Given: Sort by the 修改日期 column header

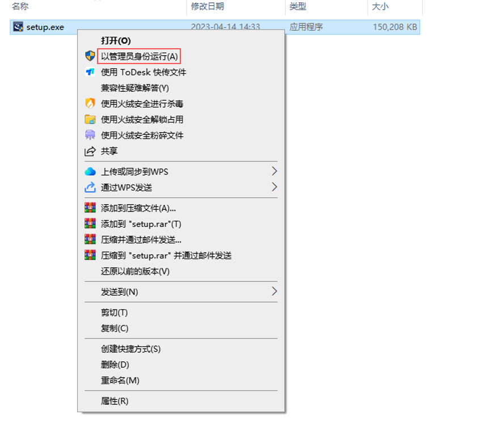Looking at the screenshot, I should click(x=208, y=6).
